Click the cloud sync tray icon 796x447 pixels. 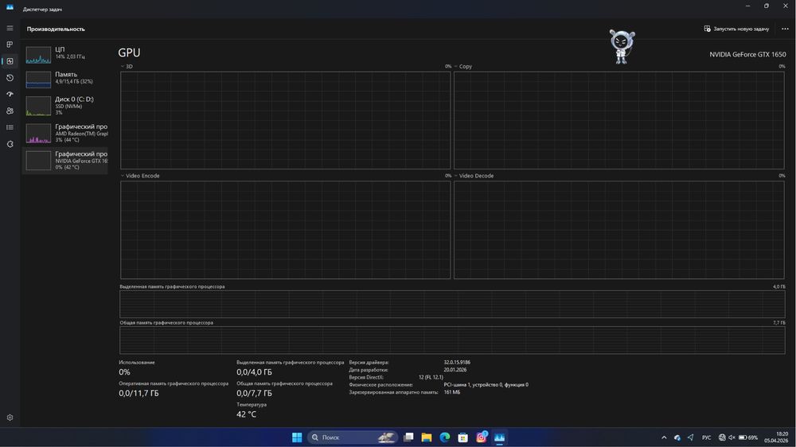(677, 437)
